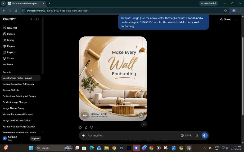Click the microphone dictation icon
244x152 pixels.
pyautogui.click(x=197, y=135)
